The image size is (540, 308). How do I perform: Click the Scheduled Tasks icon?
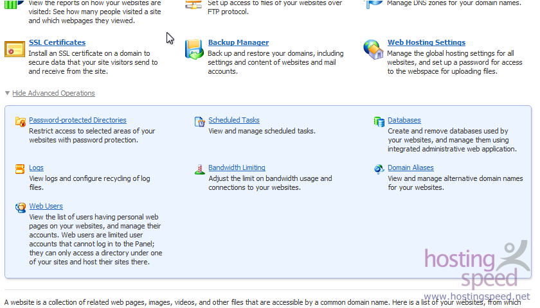pyautogui.click(x=200, y=121)
